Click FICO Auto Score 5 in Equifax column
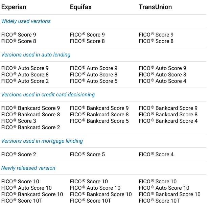Viewport: 209px width, 209px height. [94, 81]
